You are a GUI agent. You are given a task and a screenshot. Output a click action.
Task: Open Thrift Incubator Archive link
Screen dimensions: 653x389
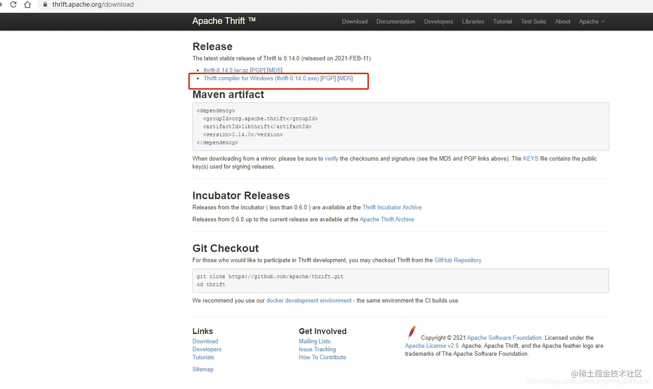click(x=392, y=207)
